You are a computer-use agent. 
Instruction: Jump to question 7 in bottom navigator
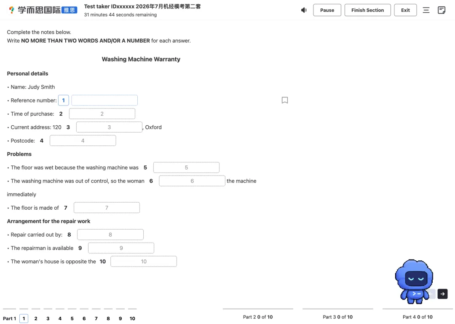[x=96, y=319]
